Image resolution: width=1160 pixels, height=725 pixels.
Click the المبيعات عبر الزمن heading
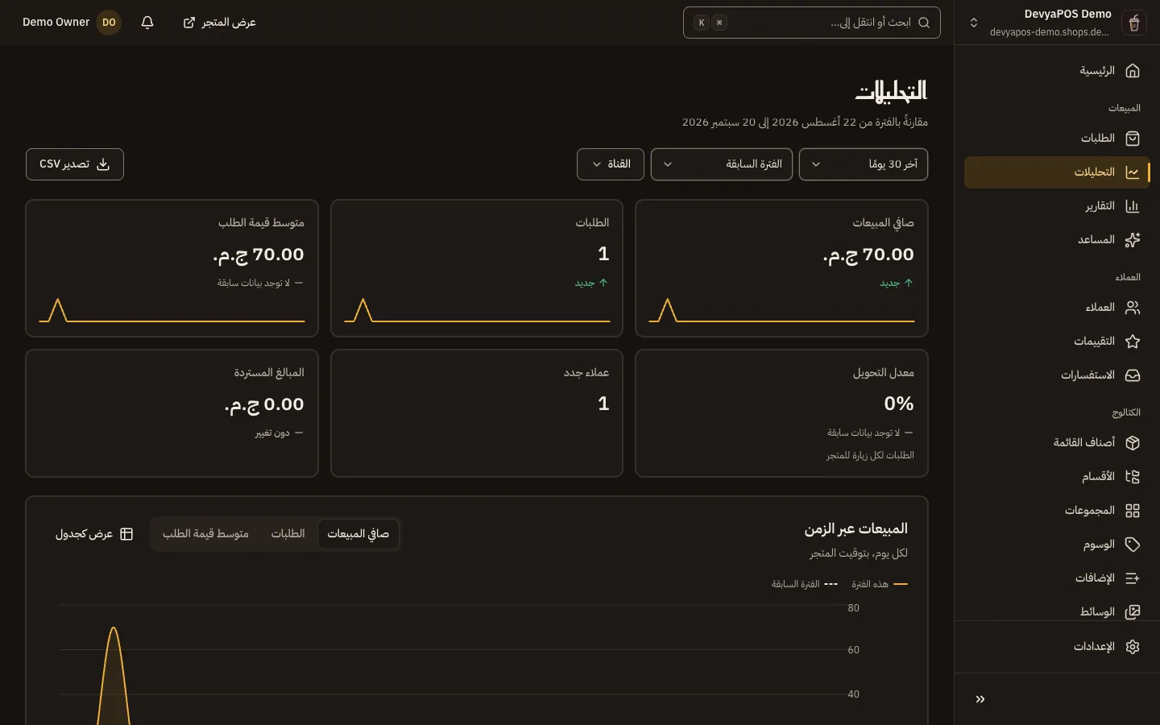(x=855, y=528)
